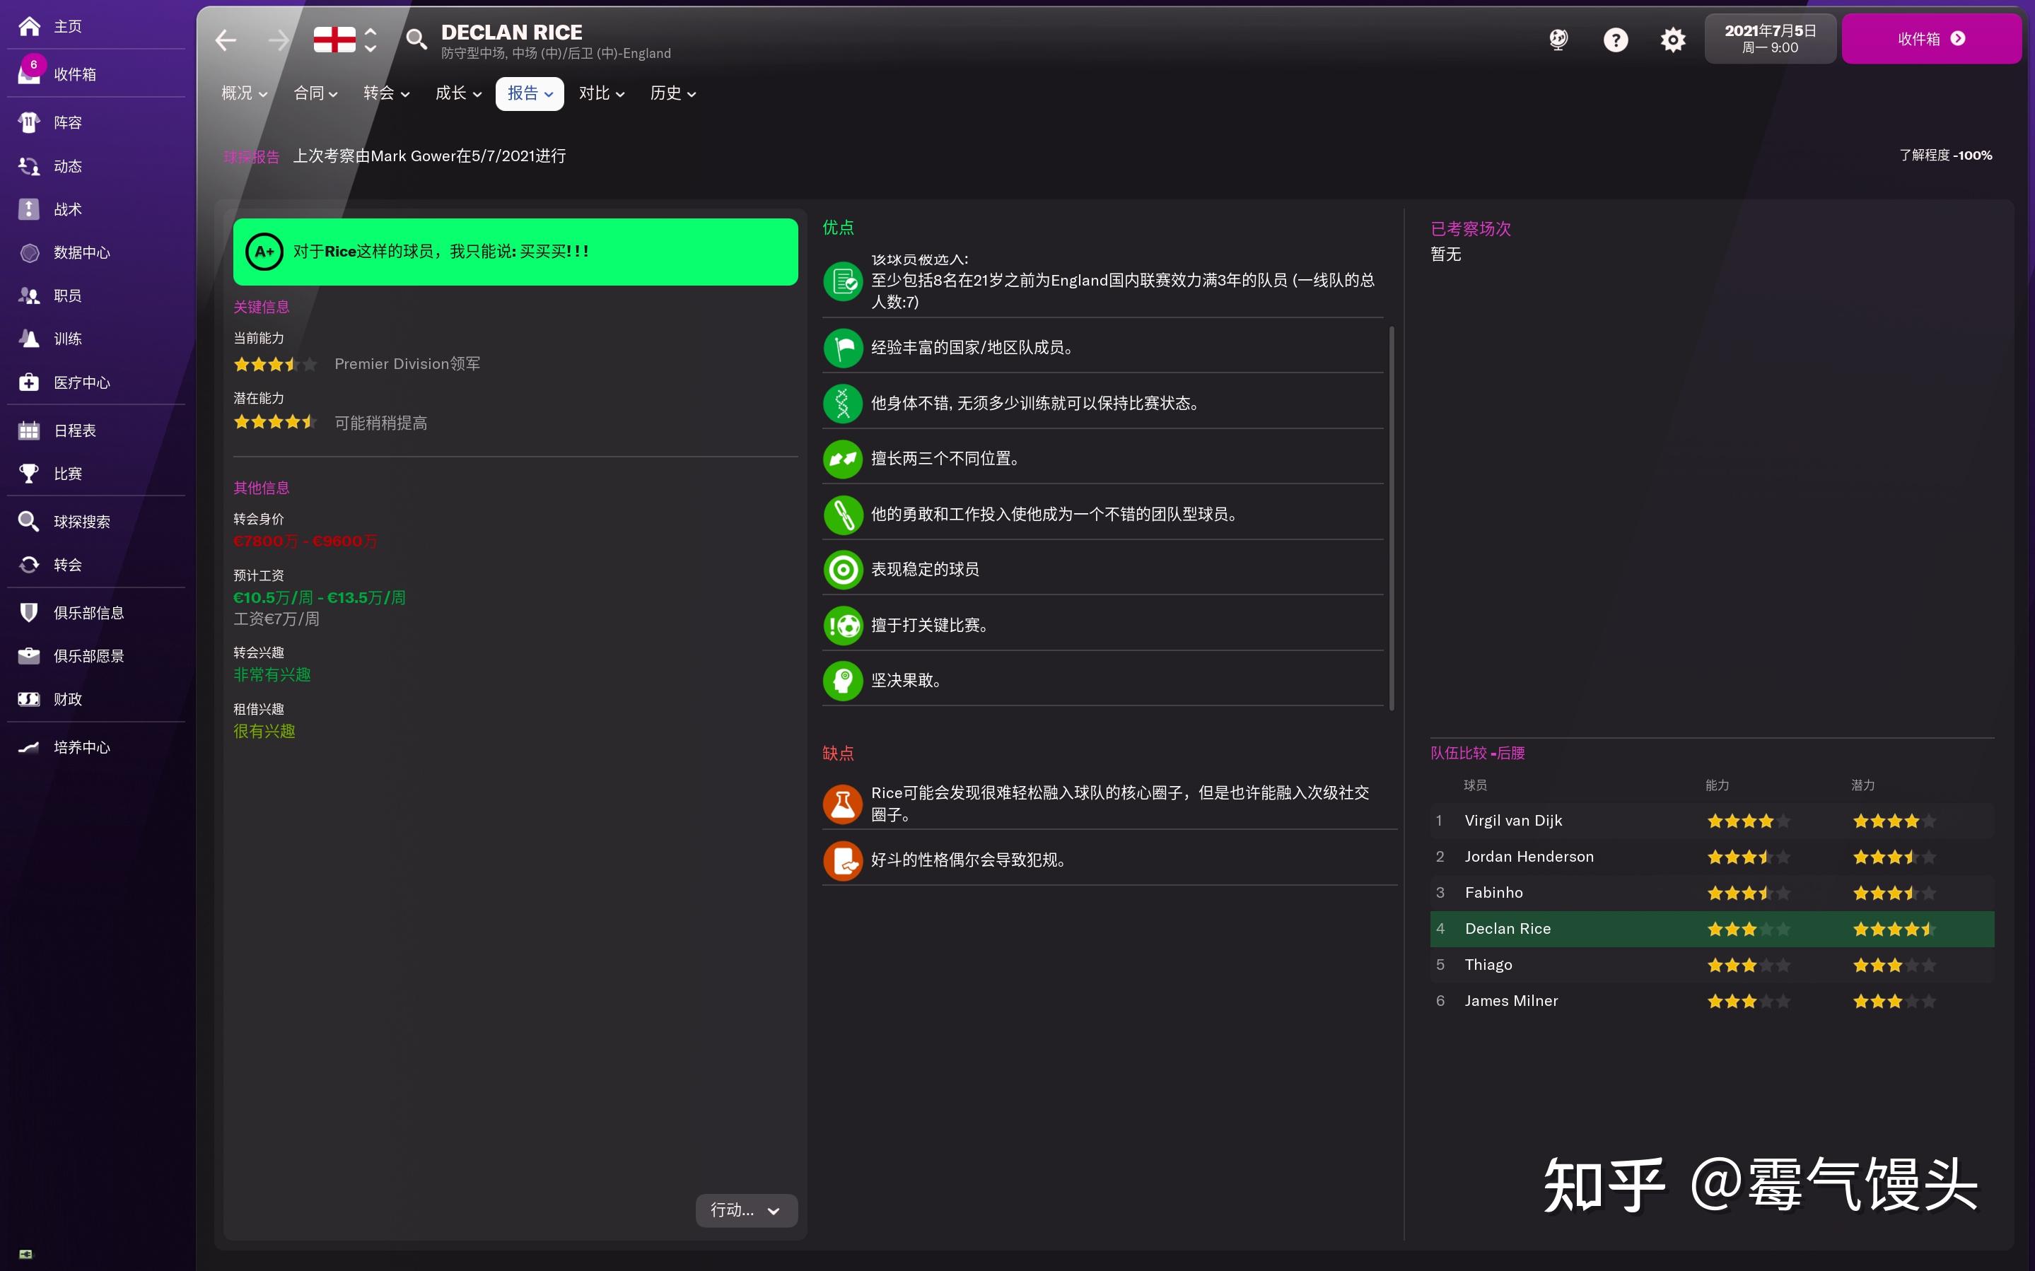Expand the 报告 tab dropdown arrow
Viewport: 2035px width, 1271px height.
pyautogui.click(x=549, y=94)
